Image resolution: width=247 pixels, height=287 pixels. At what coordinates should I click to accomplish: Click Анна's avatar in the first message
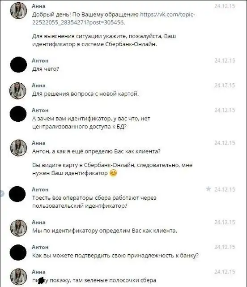coord(18,10)
